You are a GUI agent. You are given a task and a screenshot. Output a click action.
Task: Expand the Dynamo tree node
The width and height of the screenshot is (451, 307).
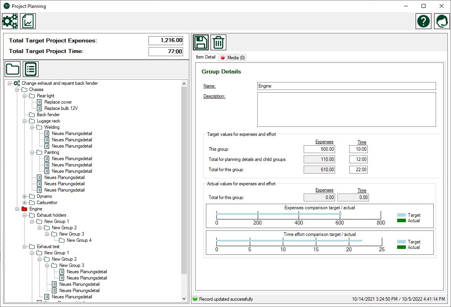coord(25,196)
